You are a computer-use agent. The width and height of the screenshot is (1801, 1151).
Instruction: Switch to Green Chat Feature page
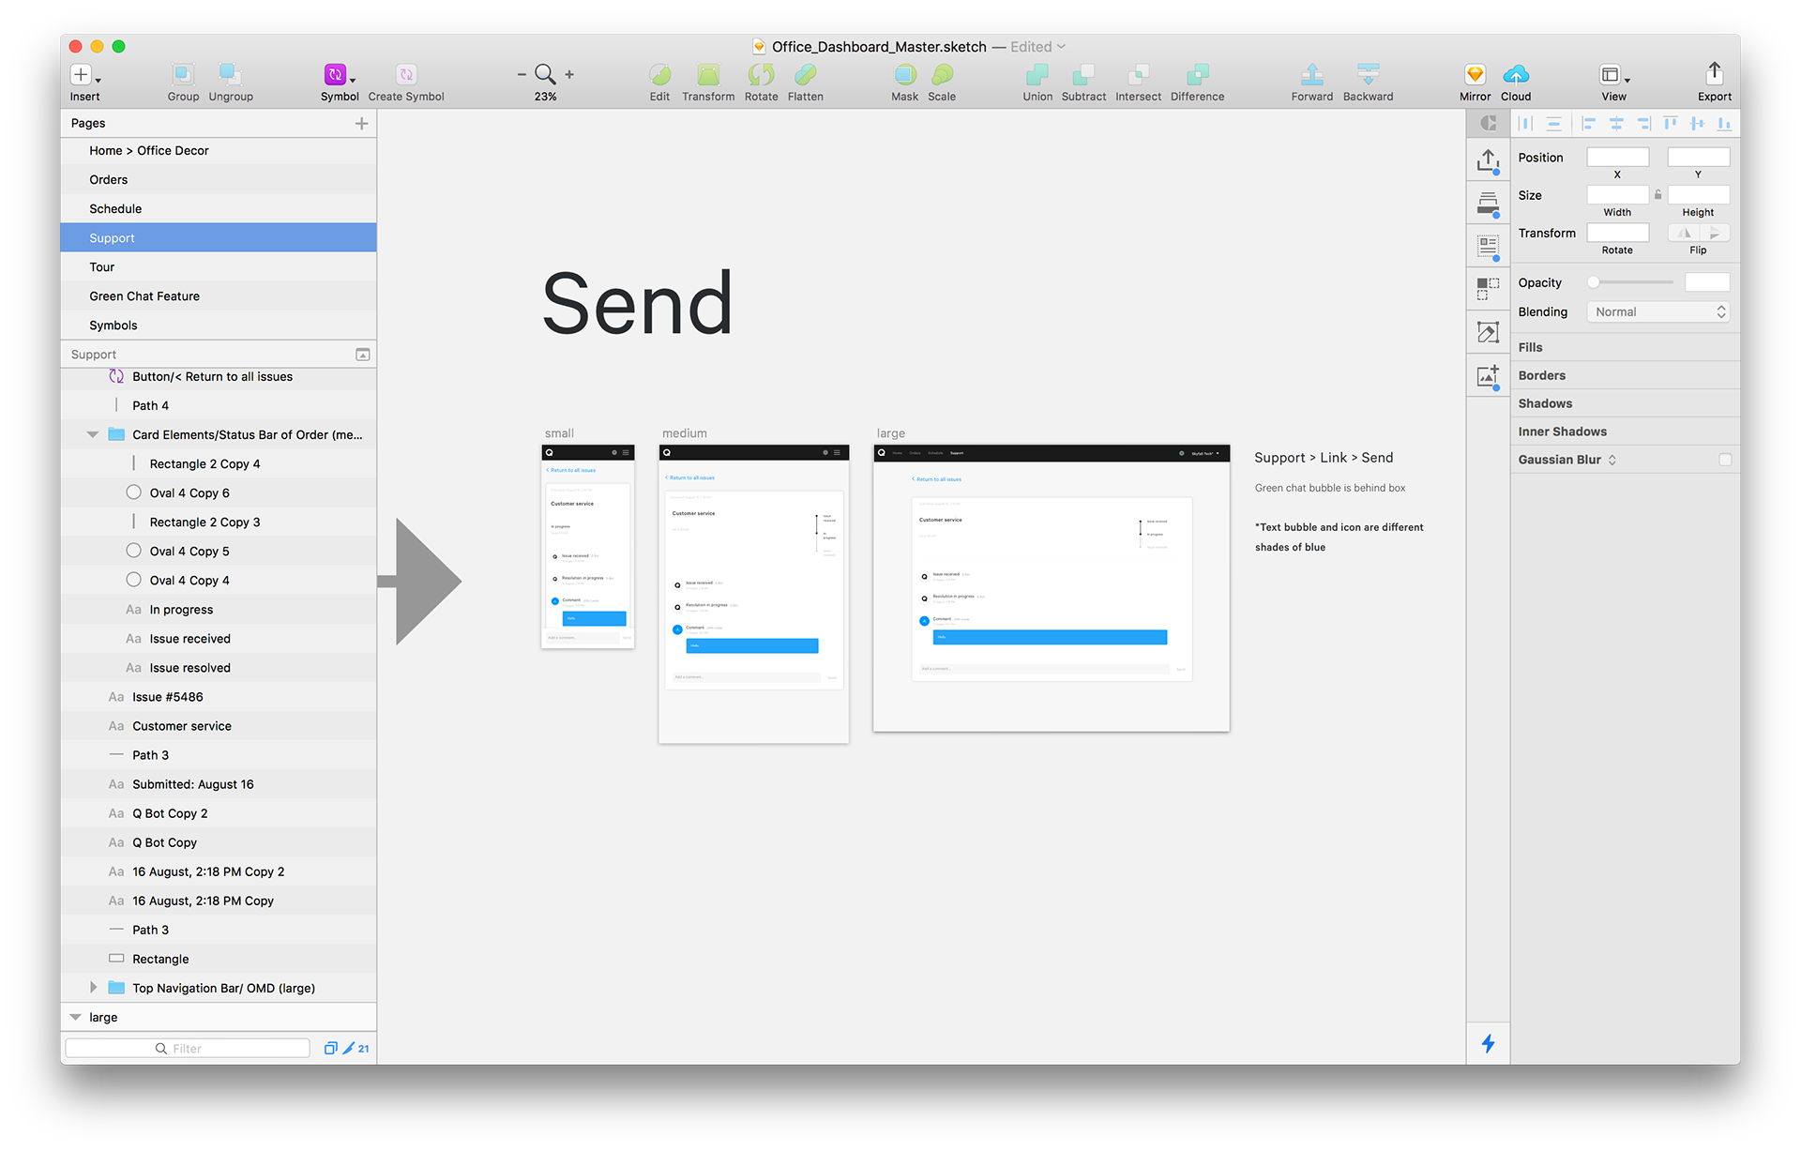click(219, 295)
